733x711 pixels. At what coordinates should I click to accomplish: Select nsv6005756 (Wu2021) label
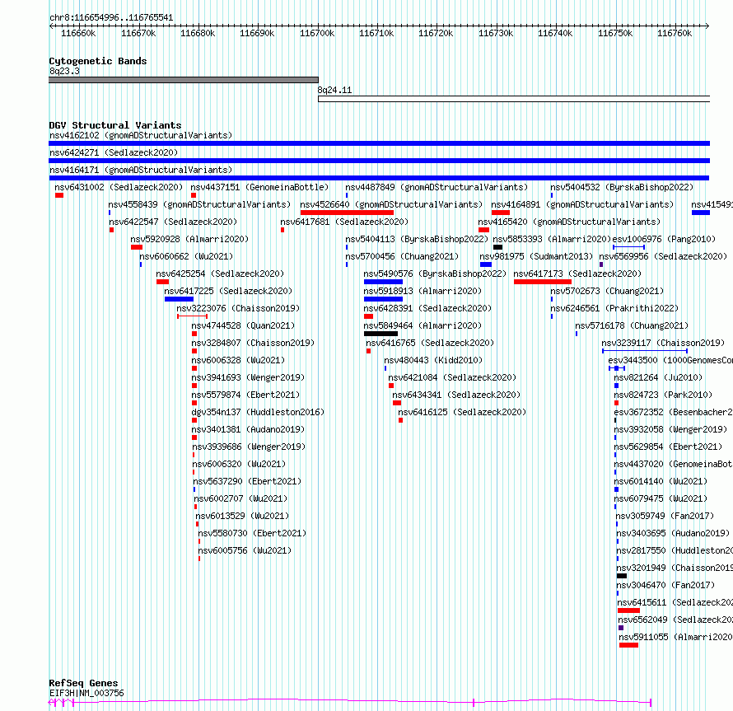[245, 550]
